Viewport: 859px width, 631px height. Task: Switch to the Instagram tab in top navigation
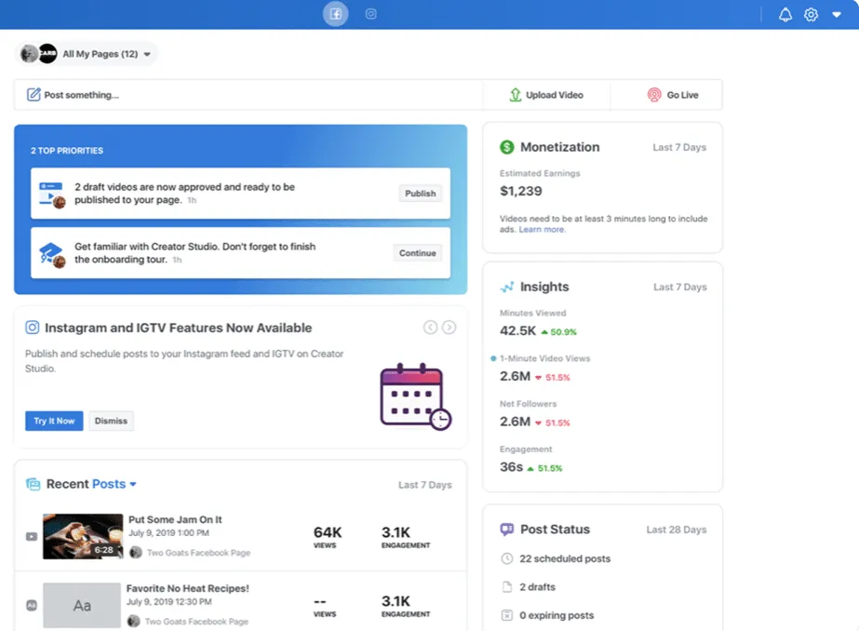370,14
